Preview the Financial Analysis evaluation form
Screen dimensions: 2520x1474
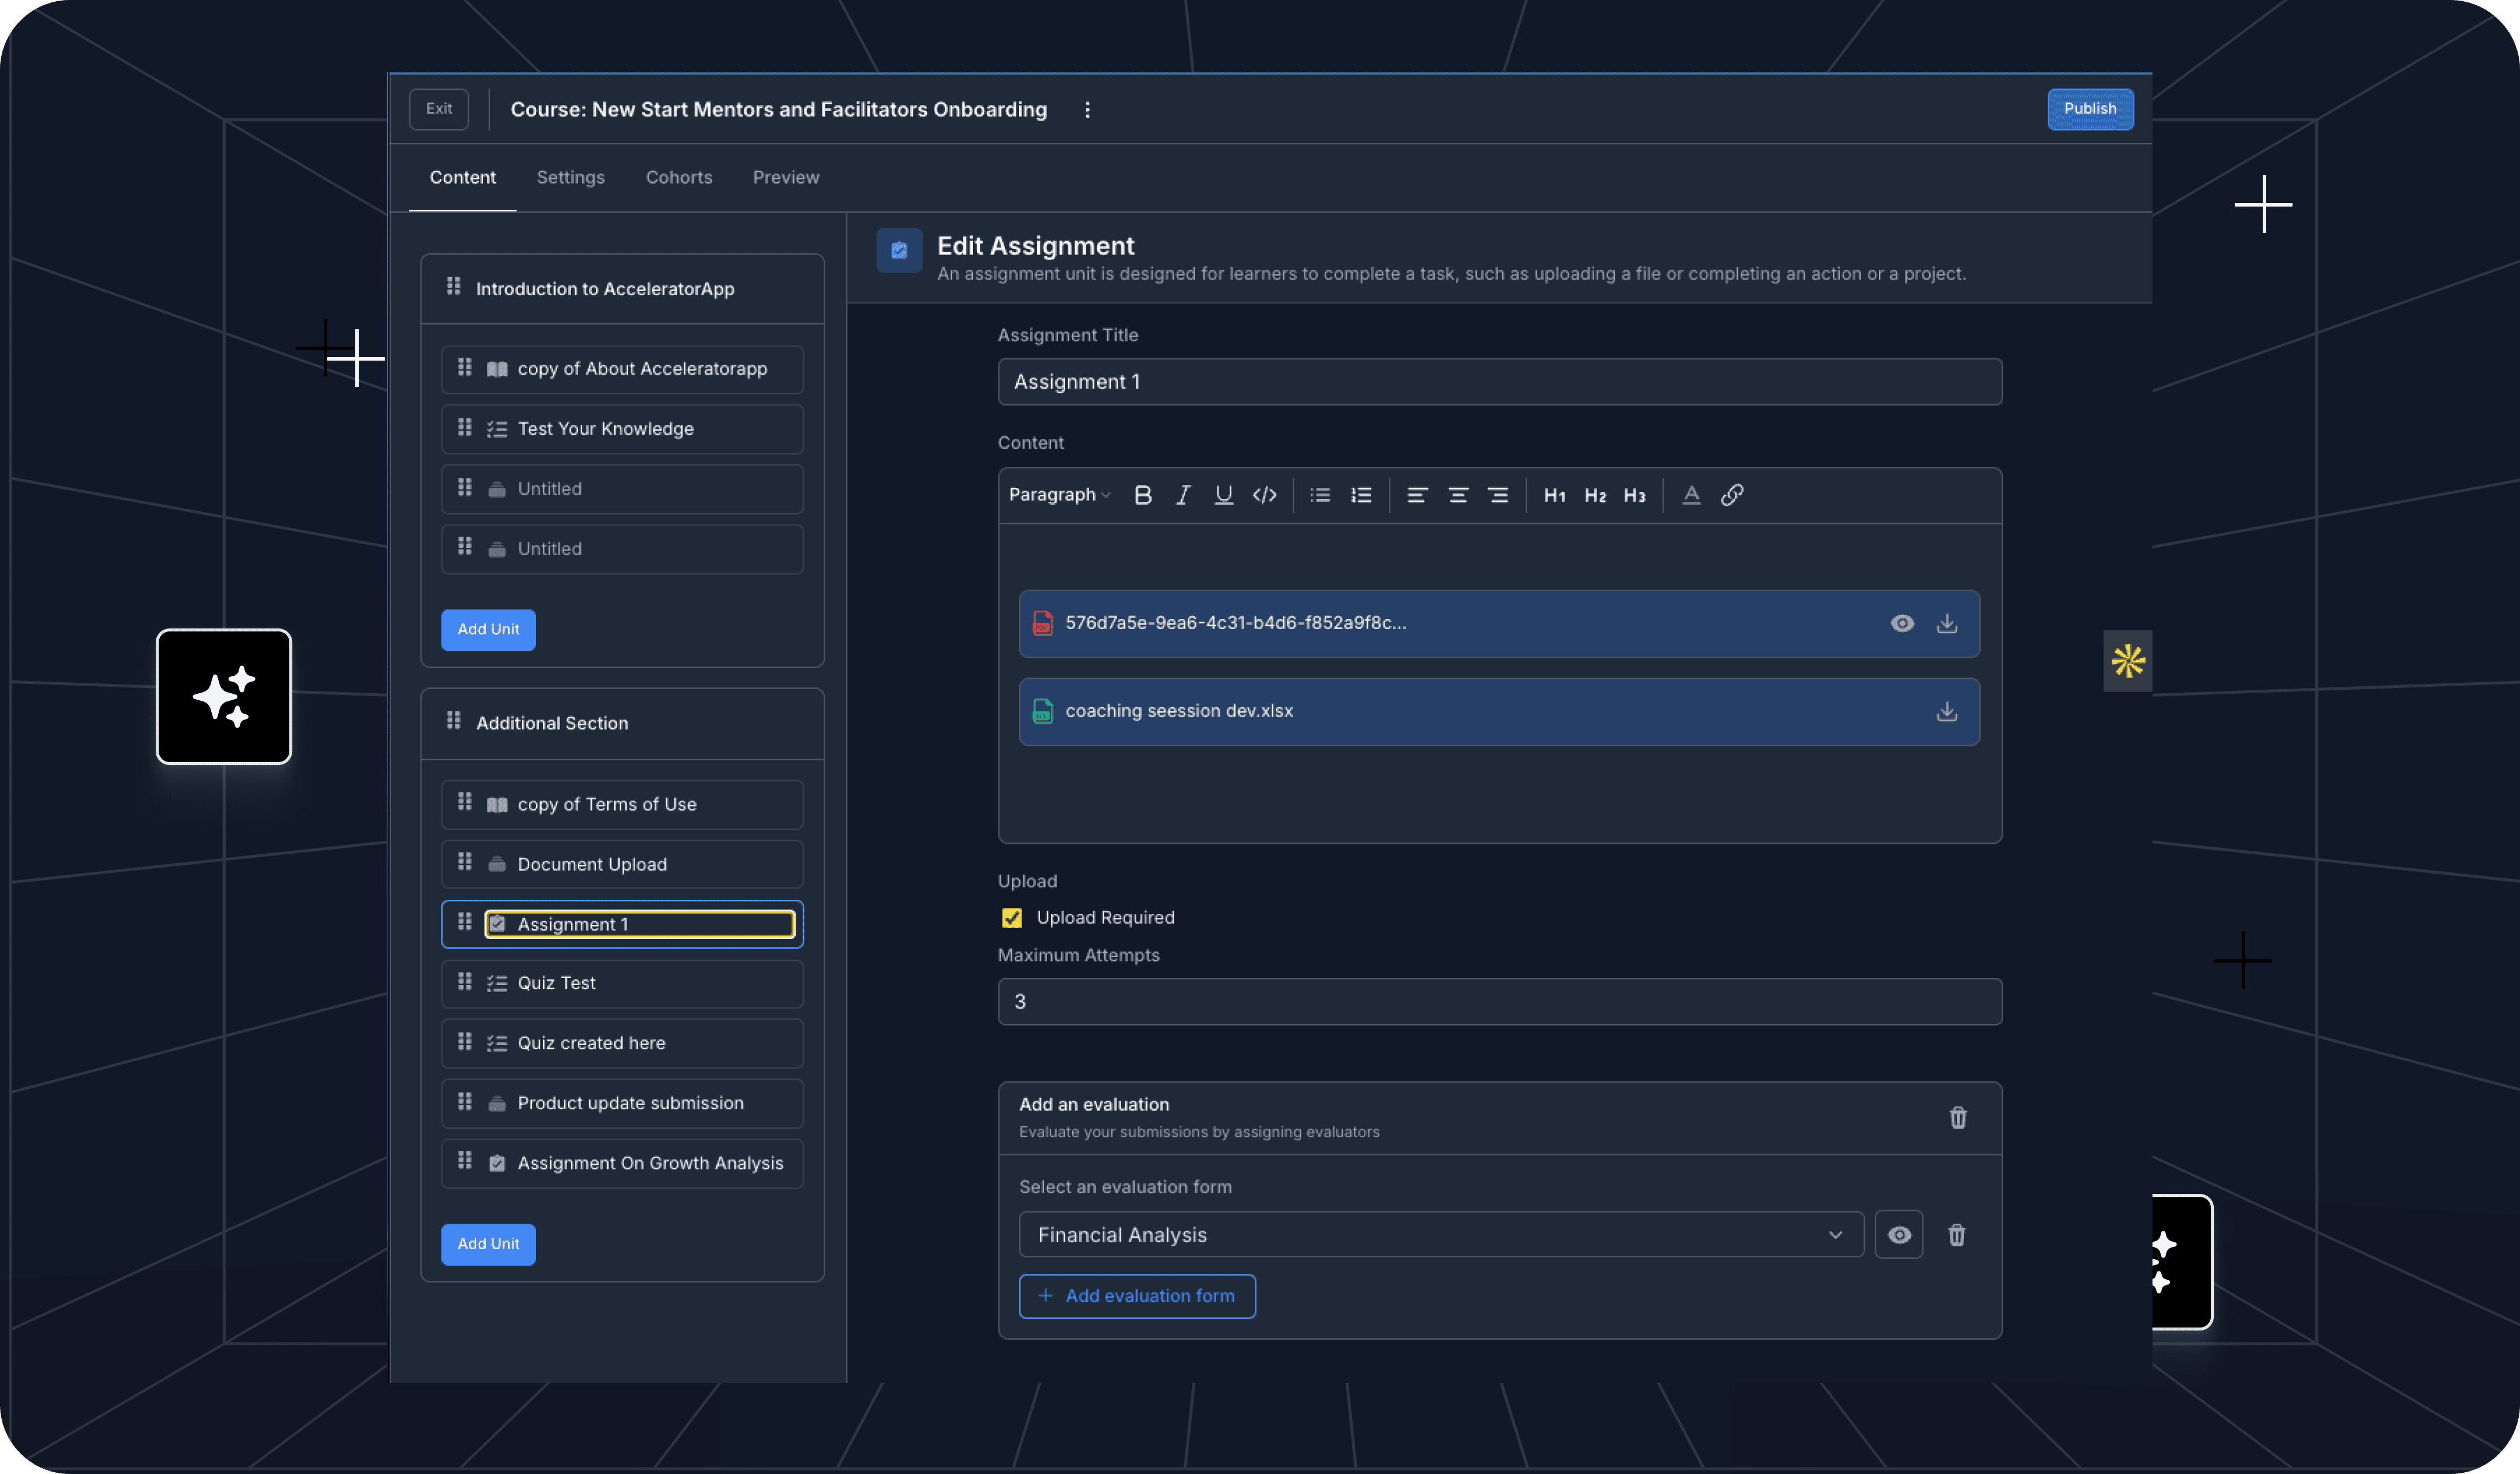coord(1898,1235)
